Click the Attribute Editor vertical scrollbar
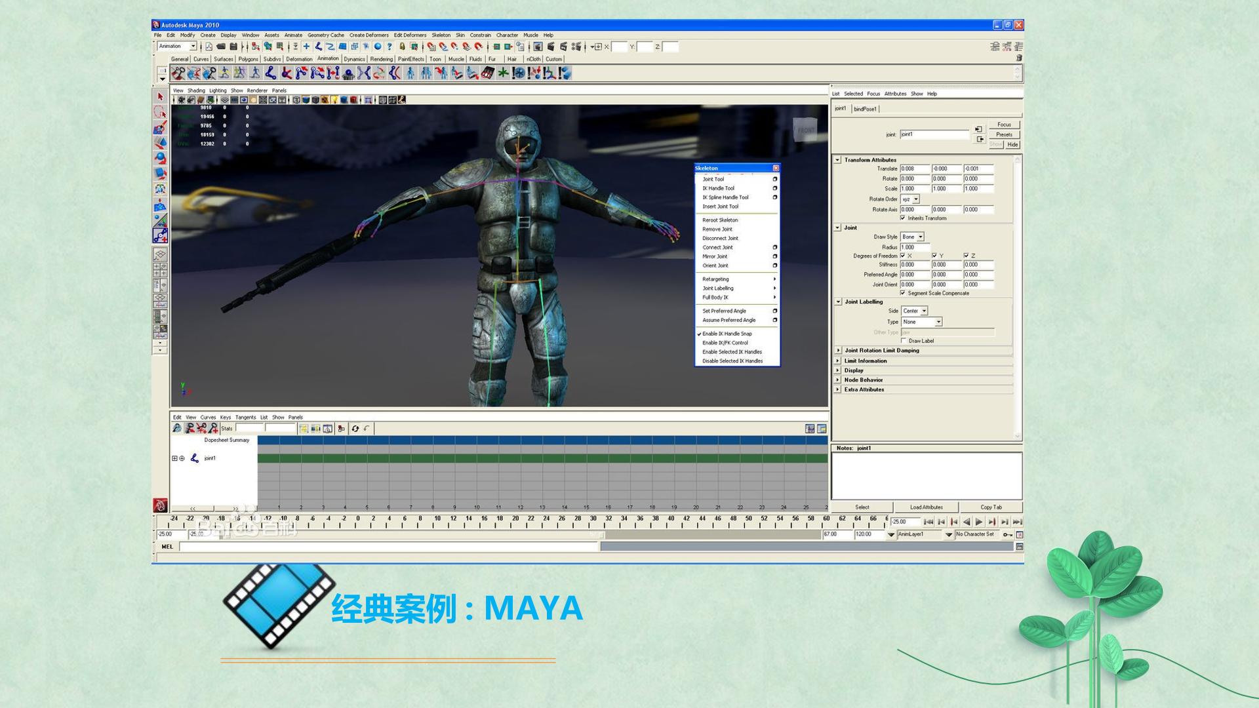The height and width of the screenshot is (708, 1259). 1018,298
